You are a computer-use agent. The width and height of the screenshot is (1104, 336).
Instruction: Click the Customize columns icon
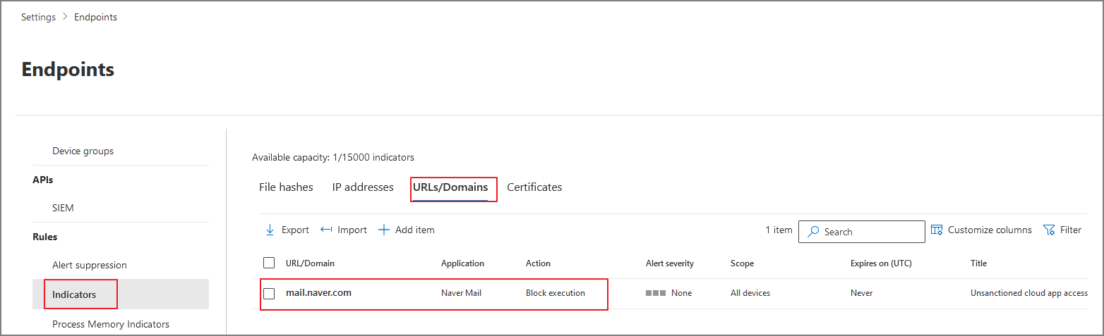[x=937, y=230]
